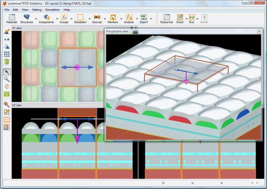267x189 pixels.
Task: Open the Simulation menu in menu bar
Action: 52,10
